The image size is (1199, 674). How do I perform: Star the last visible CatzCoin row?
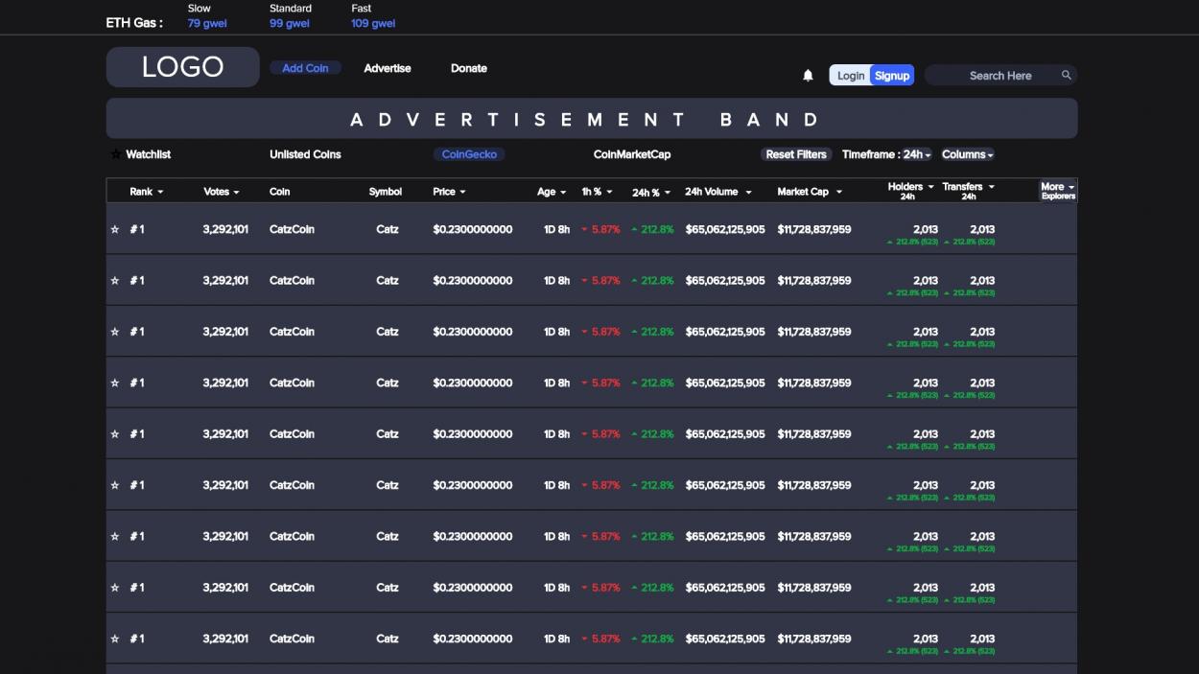(x=115, y=639)
